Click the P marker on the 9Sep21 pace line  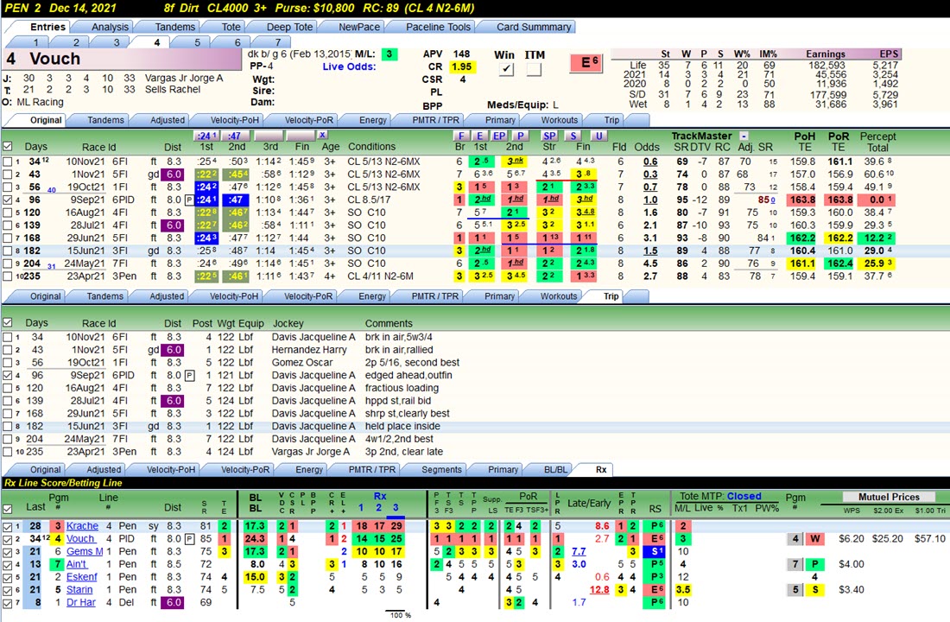[x=189, y=200]
